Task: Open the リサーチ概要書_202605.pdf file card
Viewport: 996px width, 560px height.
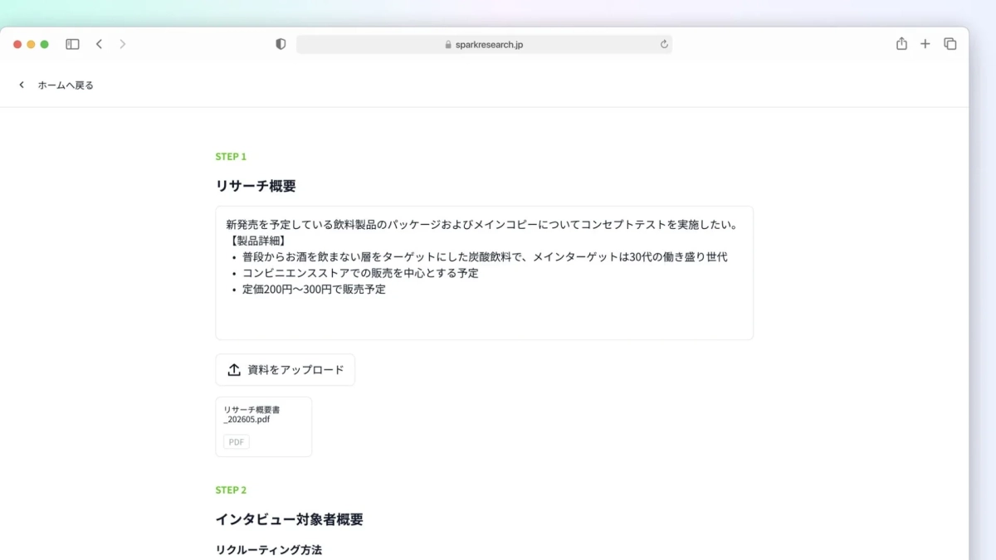Action: 263,426
